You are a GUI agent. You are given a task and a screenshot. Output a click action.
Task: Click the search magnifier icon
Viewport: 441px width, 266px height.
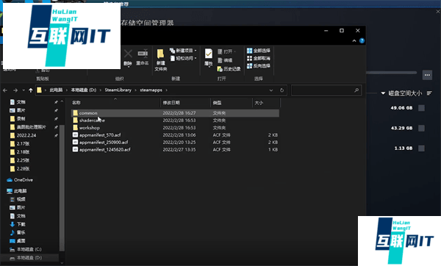point(356,90)
